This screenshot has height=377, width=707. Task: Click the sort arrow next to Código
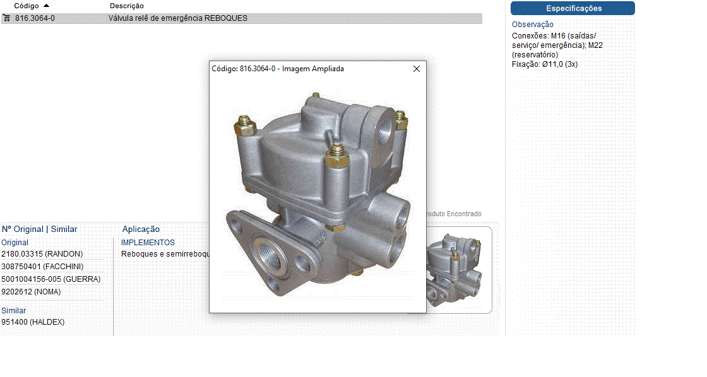point(46,6)
